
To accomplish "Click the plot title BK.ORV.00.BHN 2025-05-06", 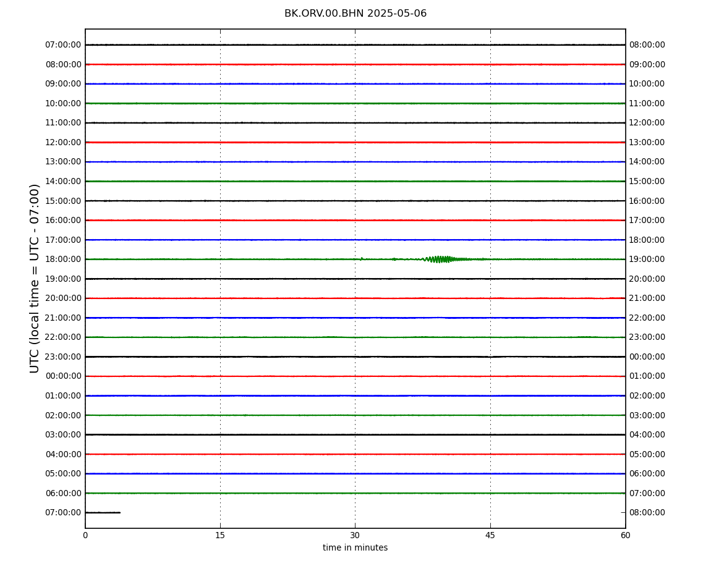I will [x=355, y=14].
